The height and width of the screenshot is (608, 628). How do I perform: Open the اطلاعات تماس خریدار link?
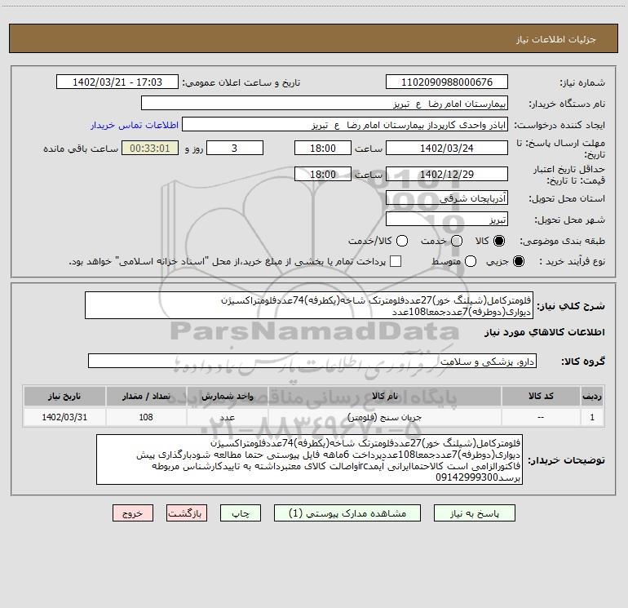pyautogui.click(x=135, y=125)
